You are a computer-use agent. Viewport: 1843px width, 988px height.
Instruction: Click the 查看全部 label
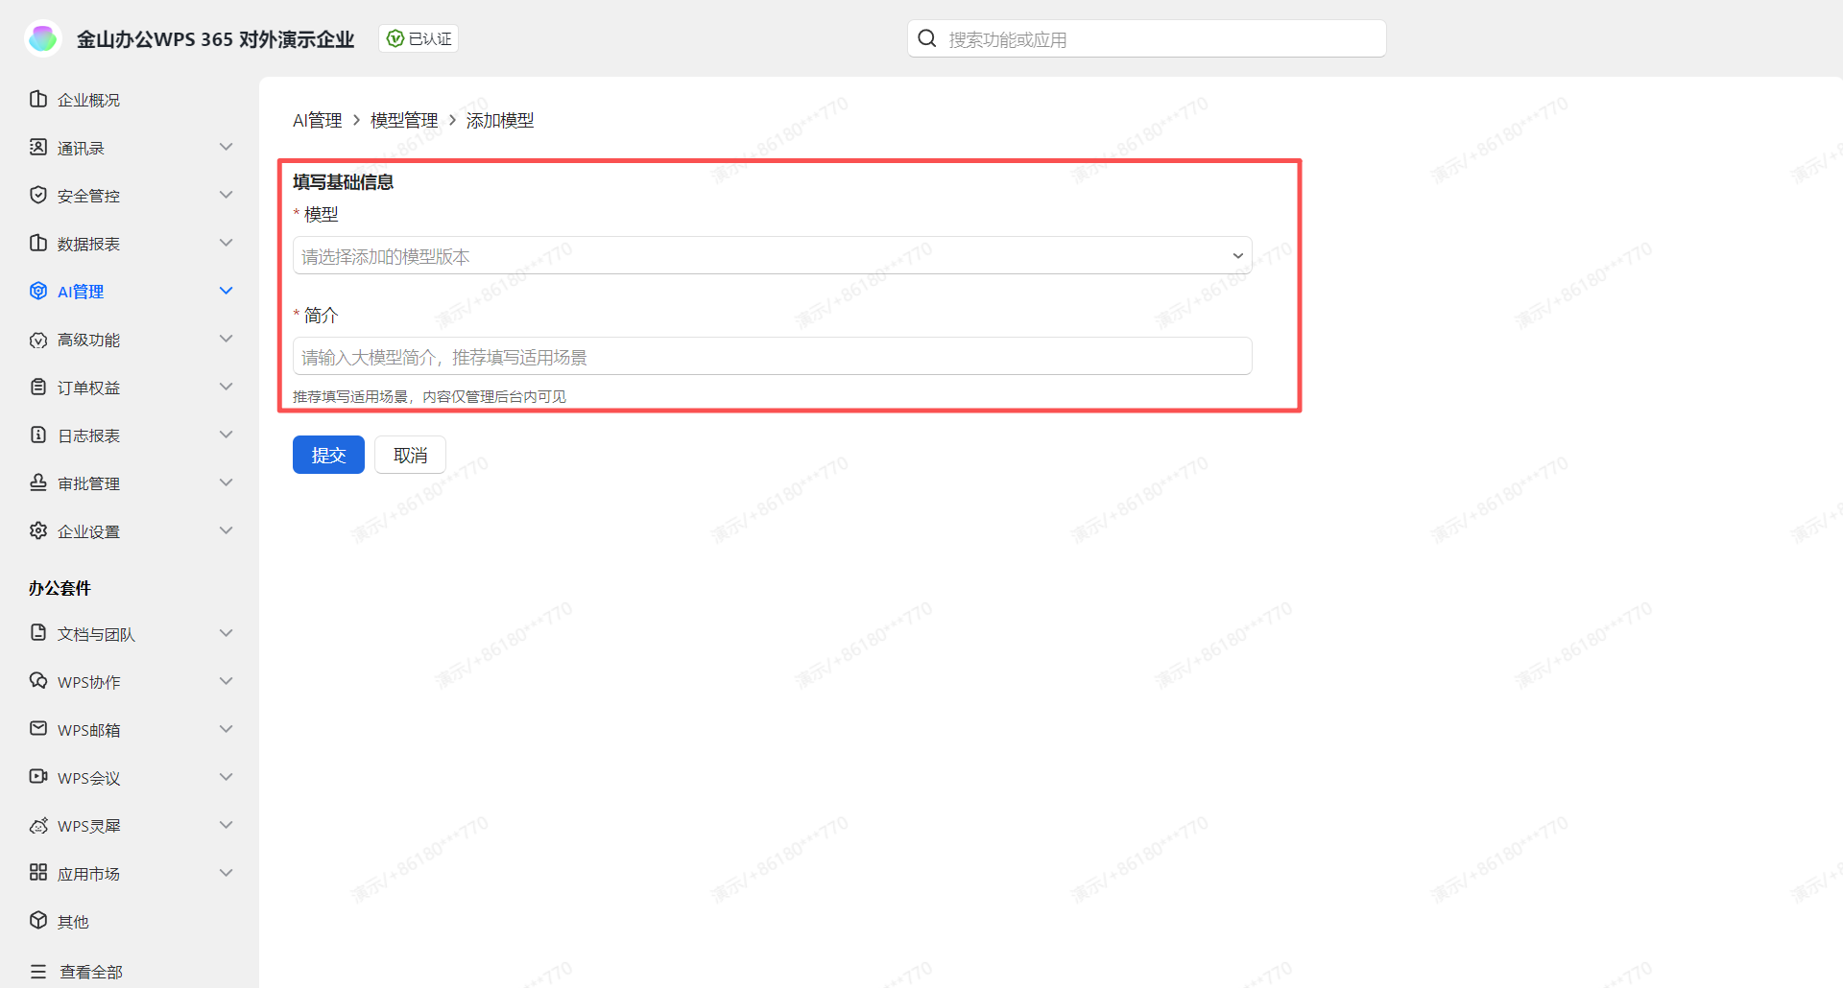(x=91, y=972)
